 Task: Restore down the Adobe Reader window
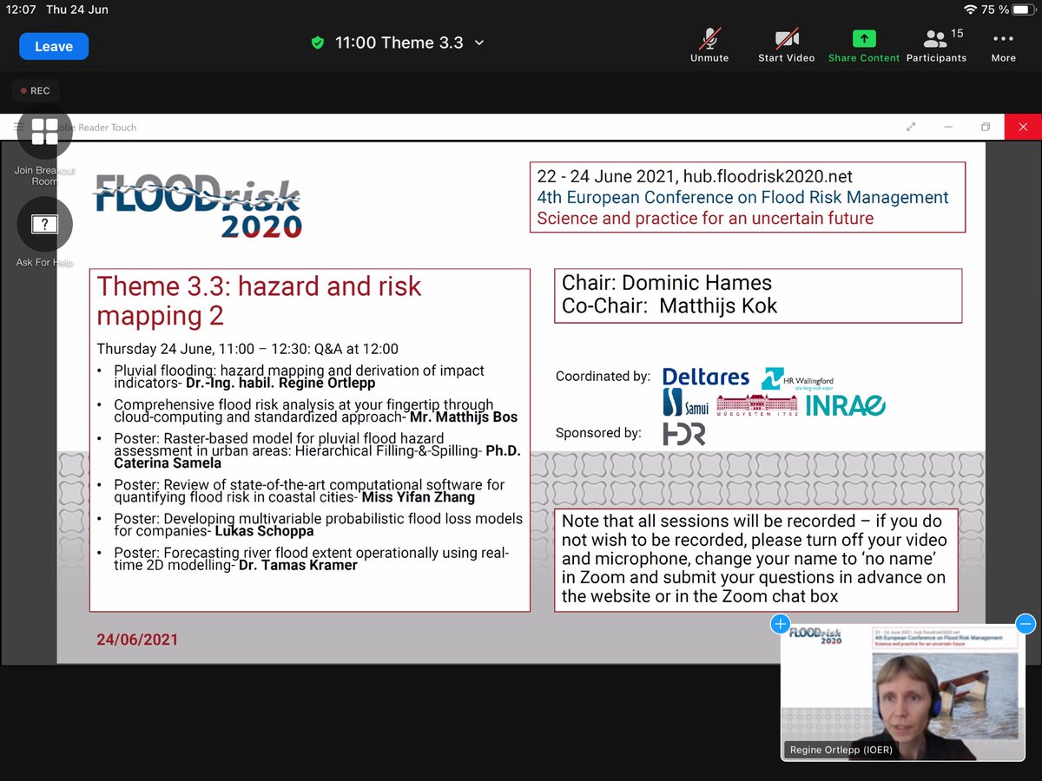(986, 127)
